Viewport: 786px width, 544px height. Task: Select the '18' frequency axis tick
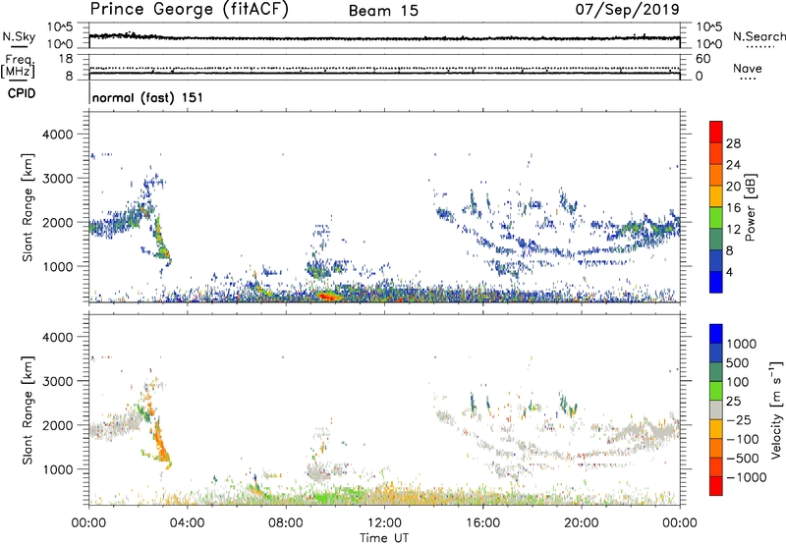pos(65,59)
